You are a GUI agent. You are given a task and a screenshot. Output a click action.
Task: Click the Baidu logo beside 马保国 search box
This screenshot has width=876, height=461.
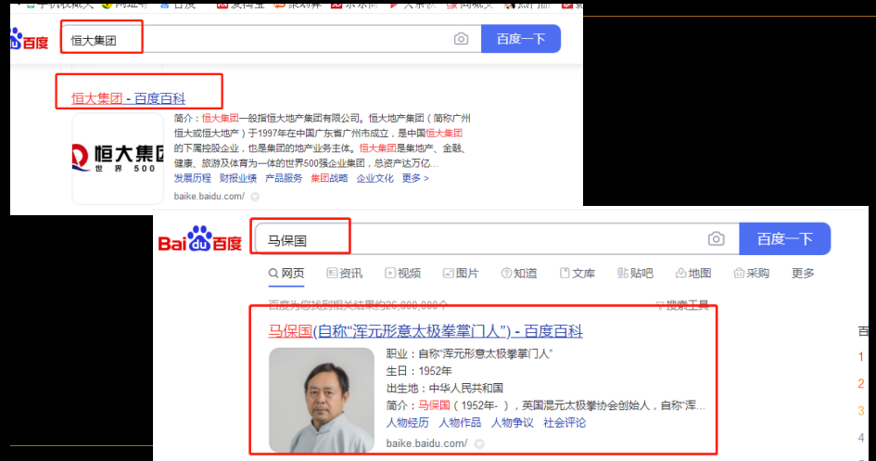(200, 239)
